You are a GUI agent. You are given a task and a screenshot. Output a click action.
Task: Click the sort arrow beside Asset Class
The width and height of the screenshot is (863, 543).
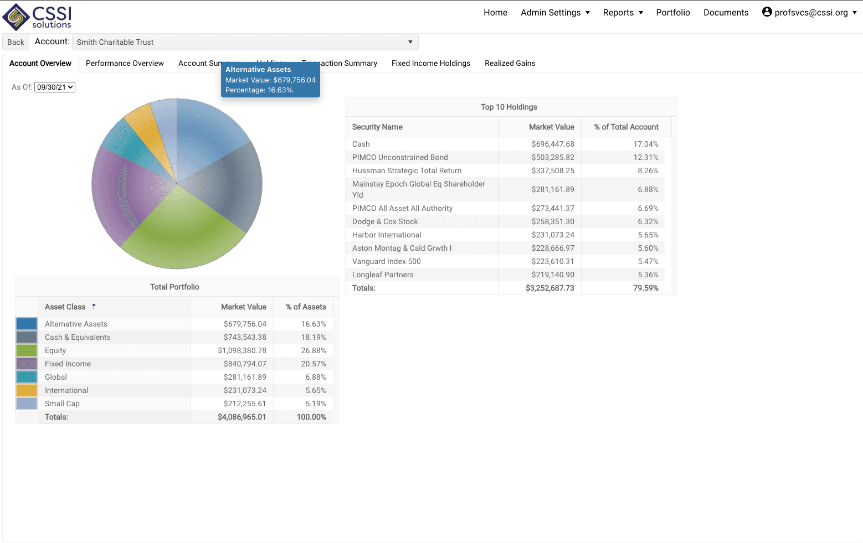point(94,306)
